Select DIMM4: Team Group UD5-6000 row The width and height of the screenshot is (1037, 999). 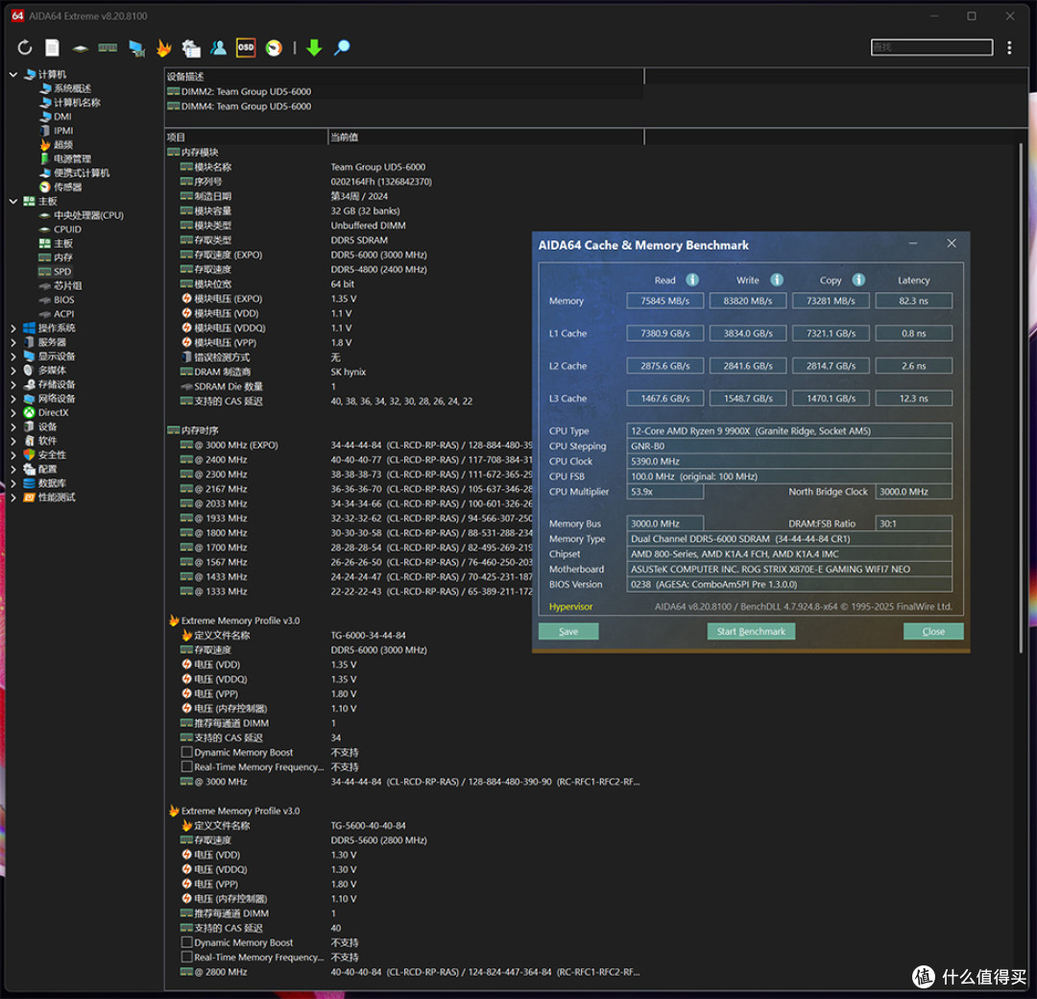pyautogui.click(x=404, y=107)
